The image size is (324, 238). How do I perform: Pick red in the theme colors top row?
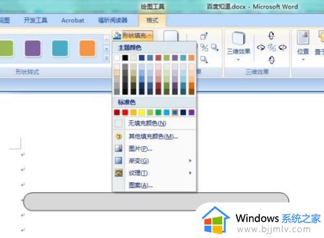tap(158, 58)
